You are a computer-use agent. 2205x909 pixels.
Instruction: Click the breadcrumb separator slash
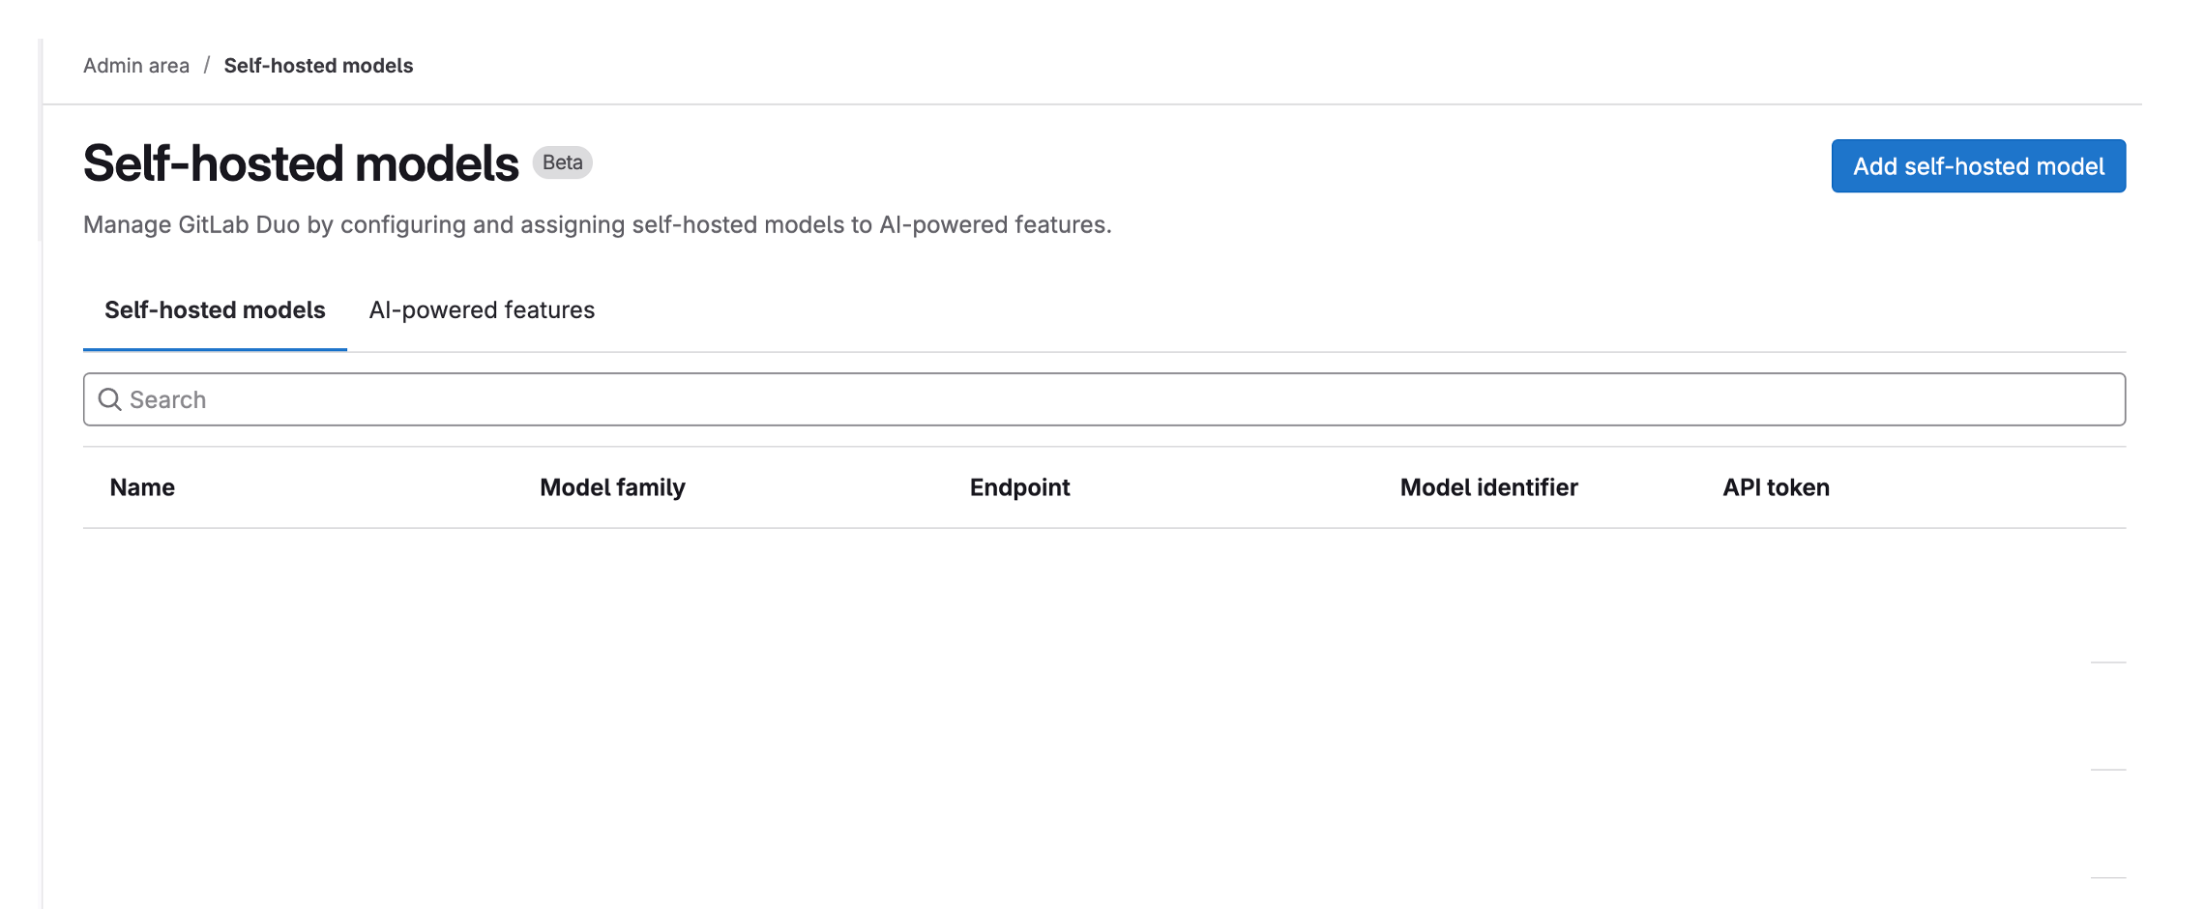coord(206,65)
